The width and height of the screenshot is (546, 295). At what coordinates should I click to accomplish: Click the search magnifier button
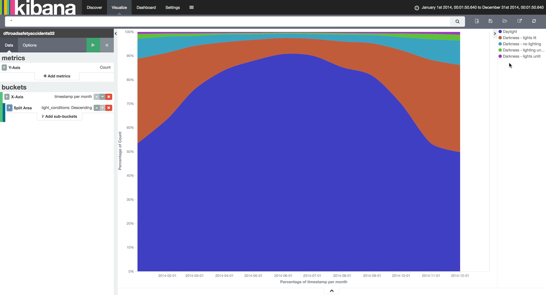click(457, 21)
